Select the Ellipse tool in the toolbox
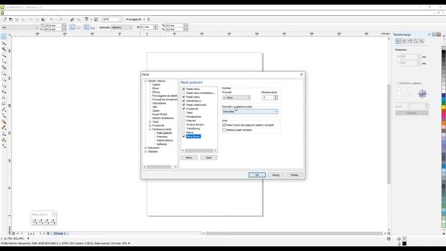 point(3,79)
